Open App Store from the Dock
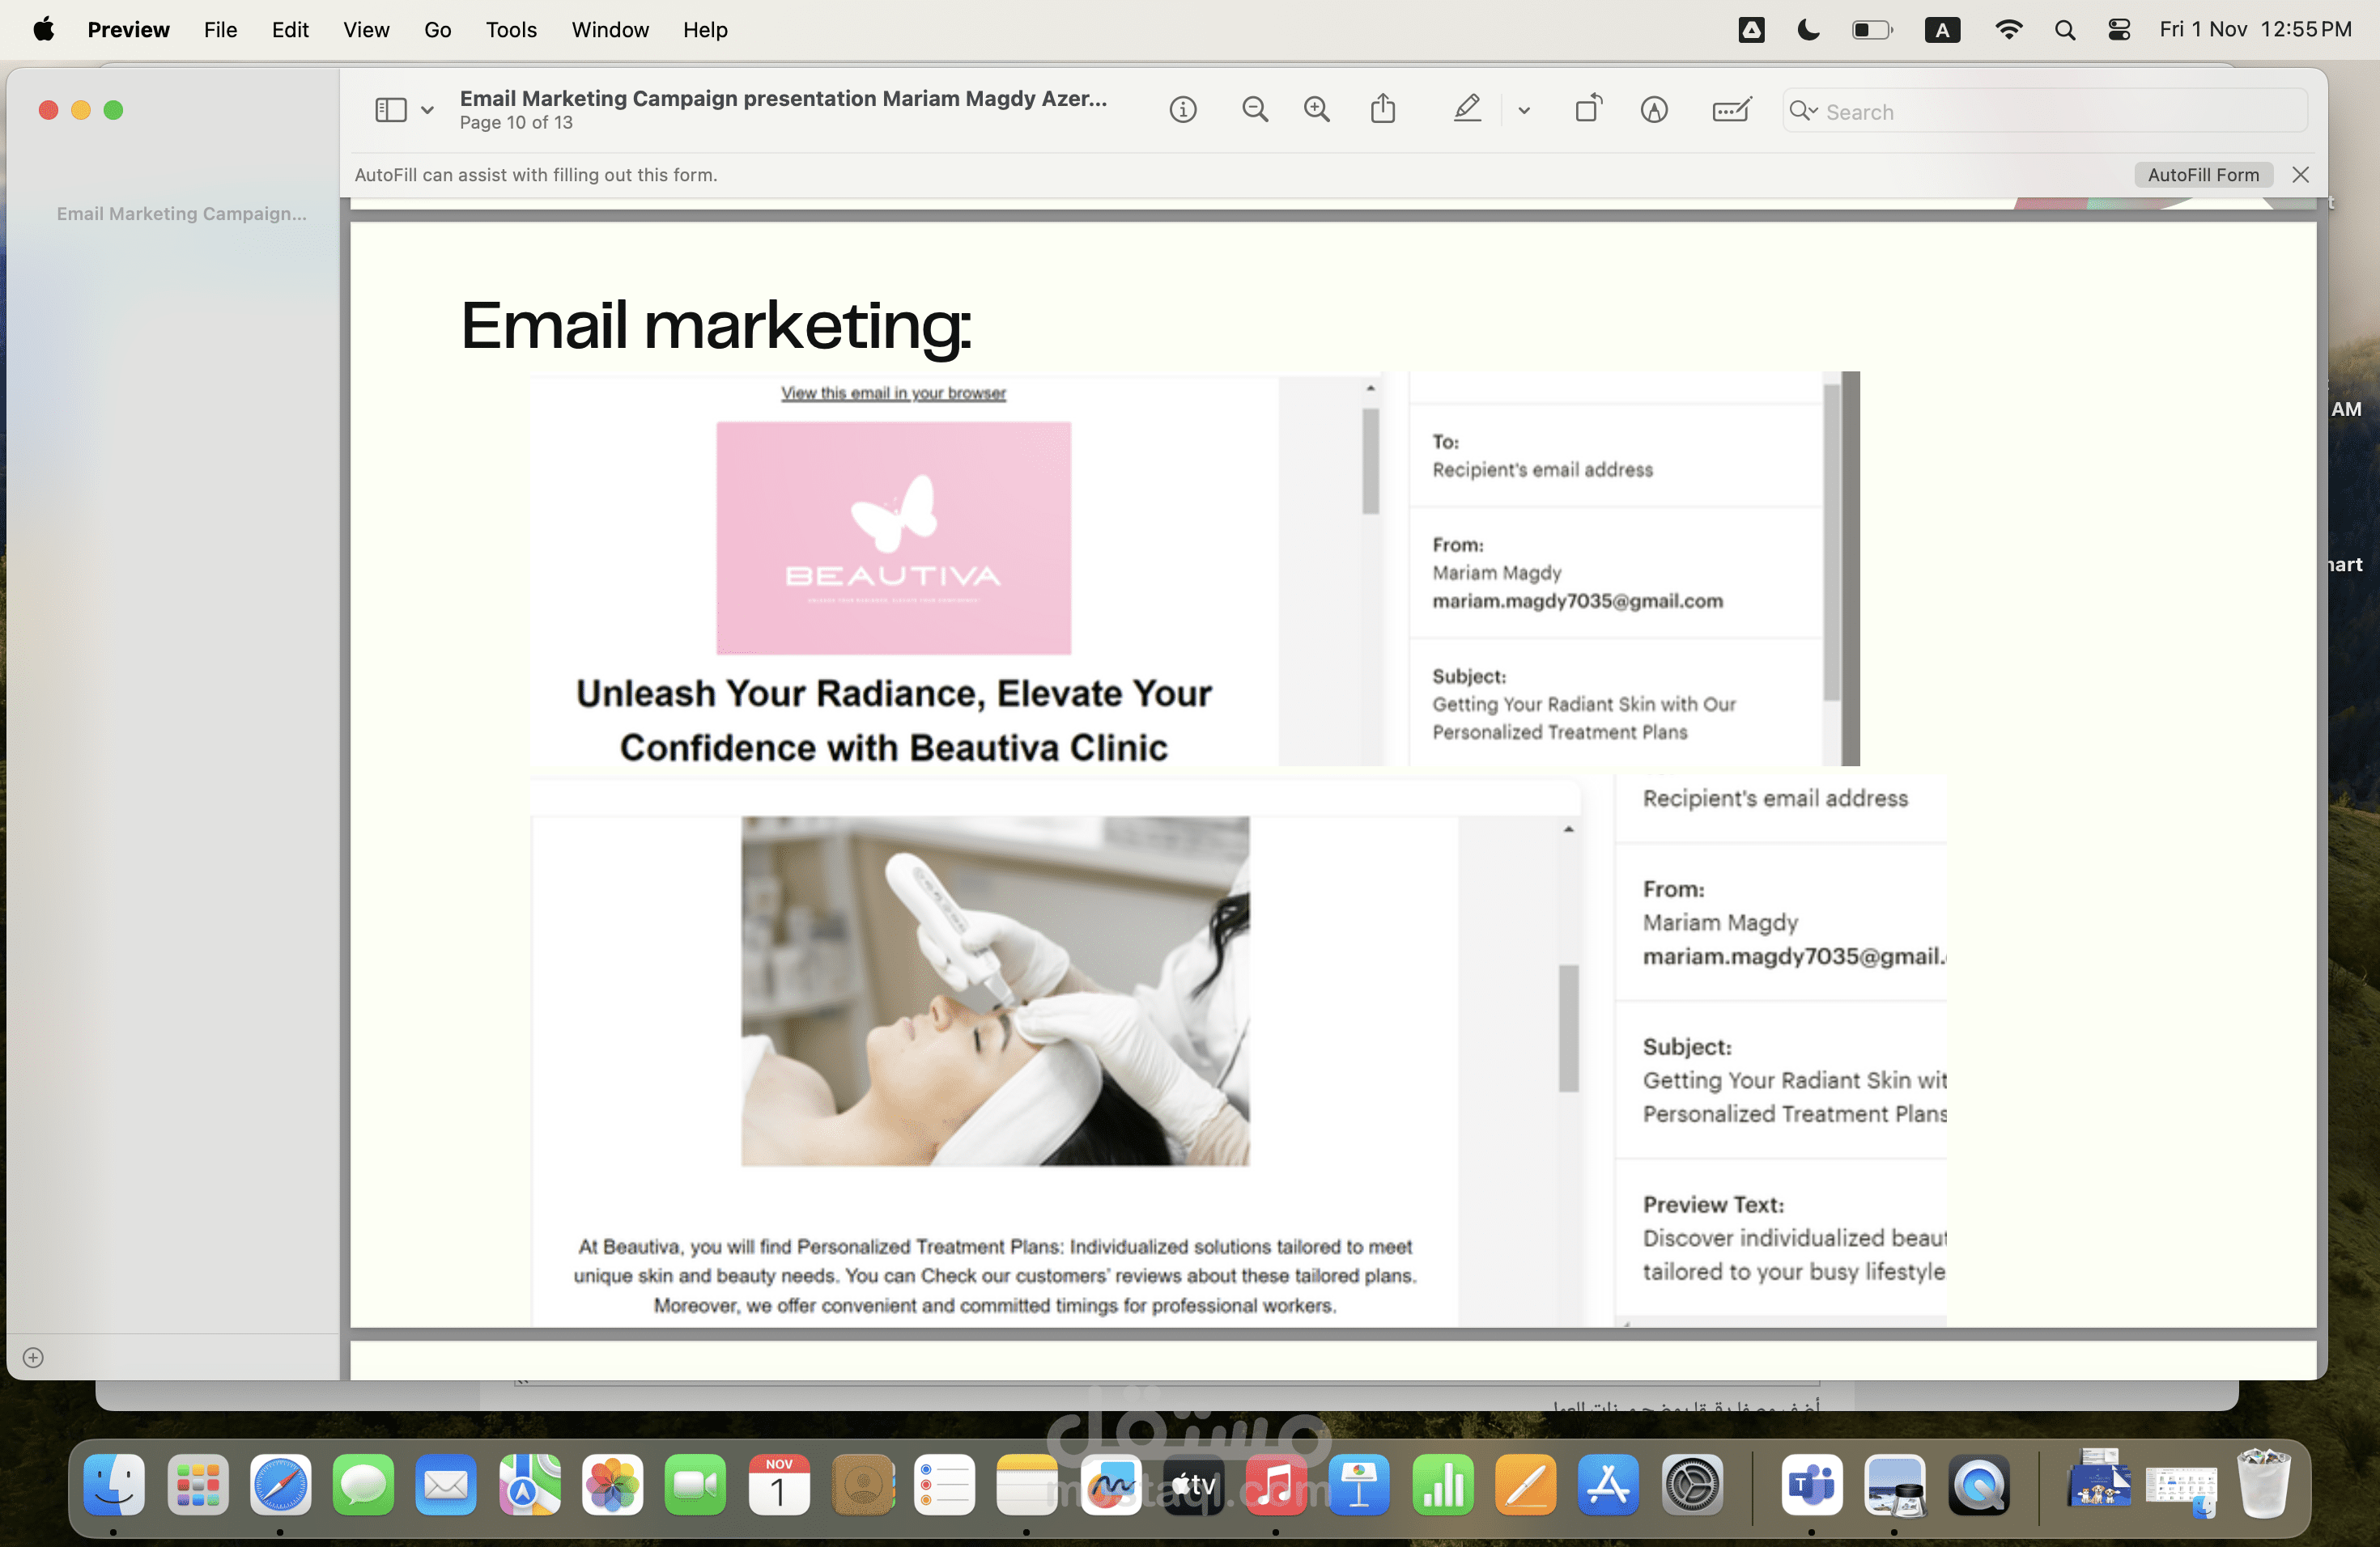 pos(1608,1484)
